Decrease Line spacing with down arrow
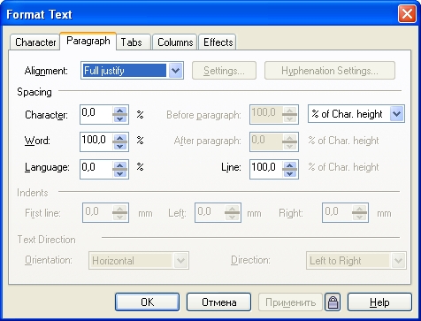421x321 pixels. pyautogui.click(x=289, y=173)
